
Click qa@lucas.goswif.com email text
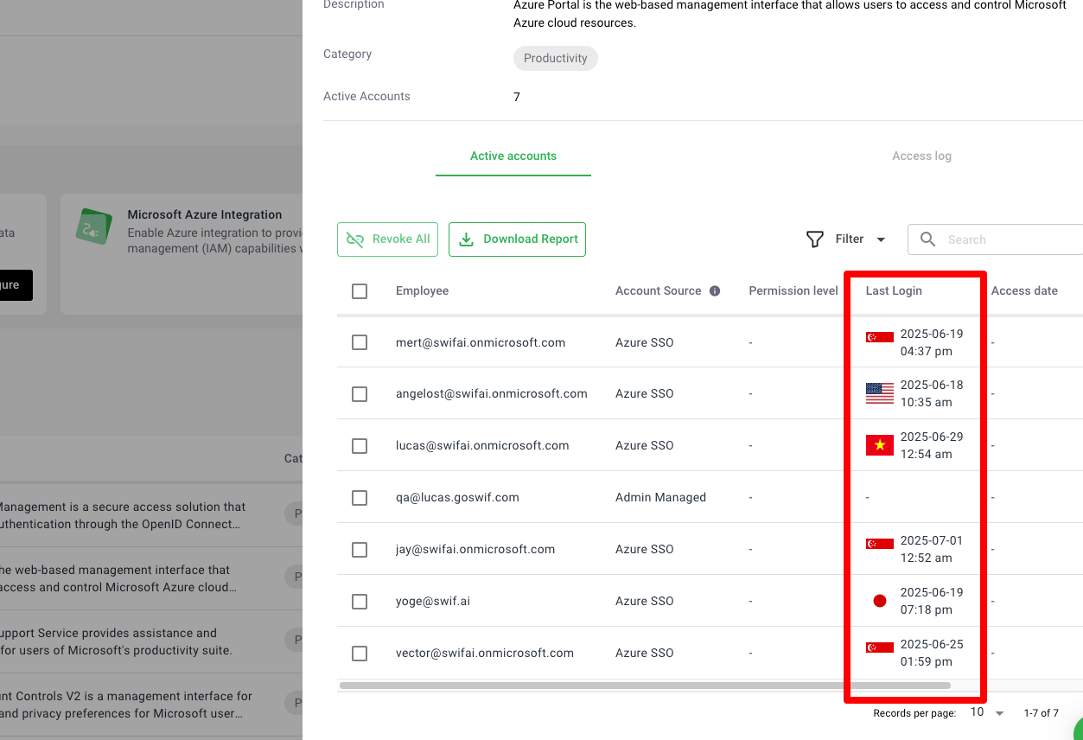457,498
